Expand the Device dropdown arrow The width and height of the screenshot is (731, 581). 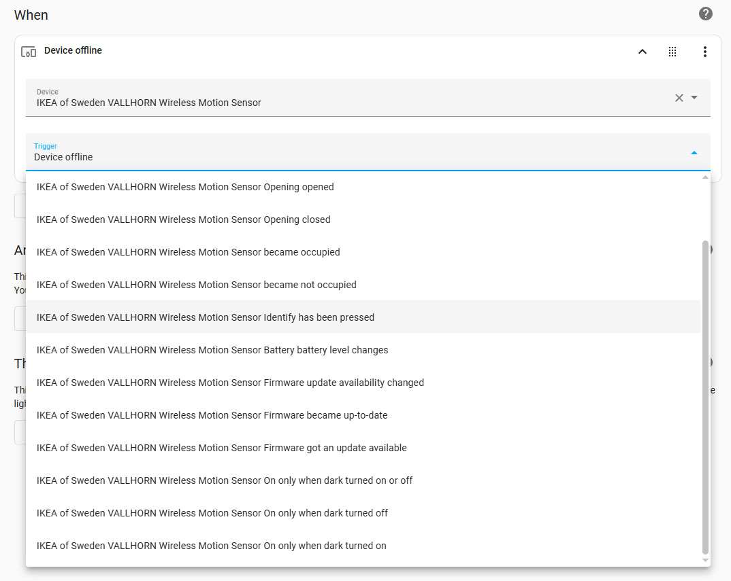(x=694, y=98)
